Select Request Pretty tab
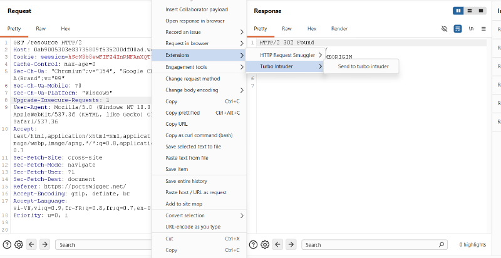501x258 pixels. click(14, 29)
